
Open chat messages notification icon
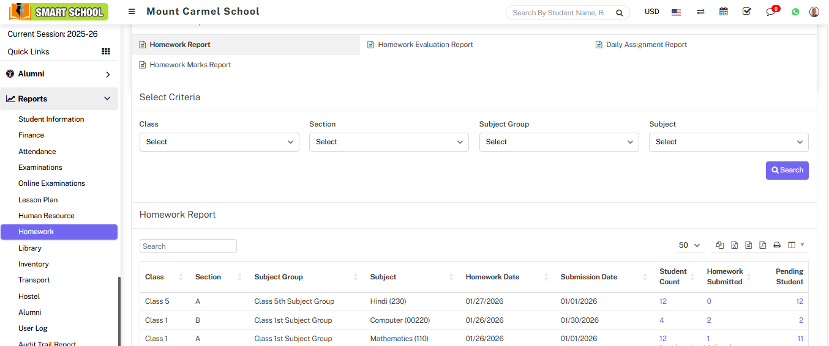click(770, 12)
